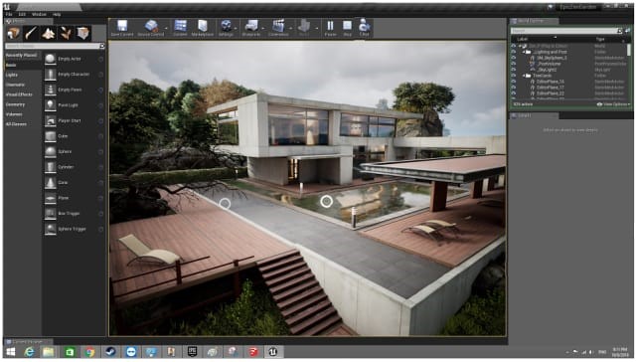Switch to the World Outliner tab
Viewport: 636px width, 362px height.
[534, 21]
